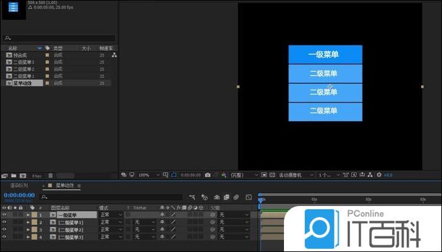Open viewer resolution dropdown
The width and height of the screenshot is (442, 252).
(x=244, y=175)
